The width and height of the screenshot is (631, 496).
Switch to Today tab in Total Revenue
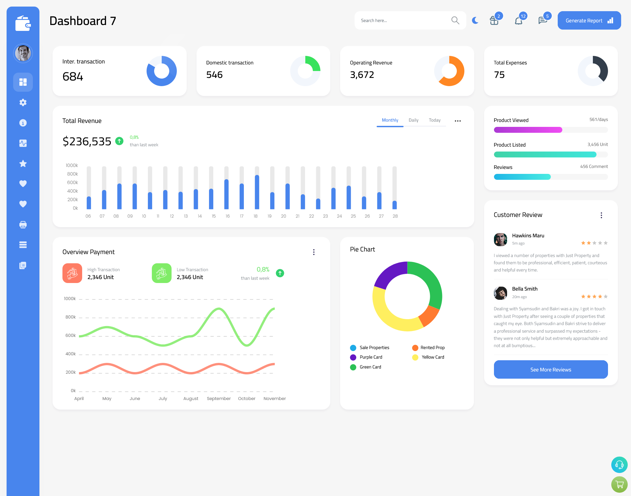pyautogui.click(x=434, y=120)
